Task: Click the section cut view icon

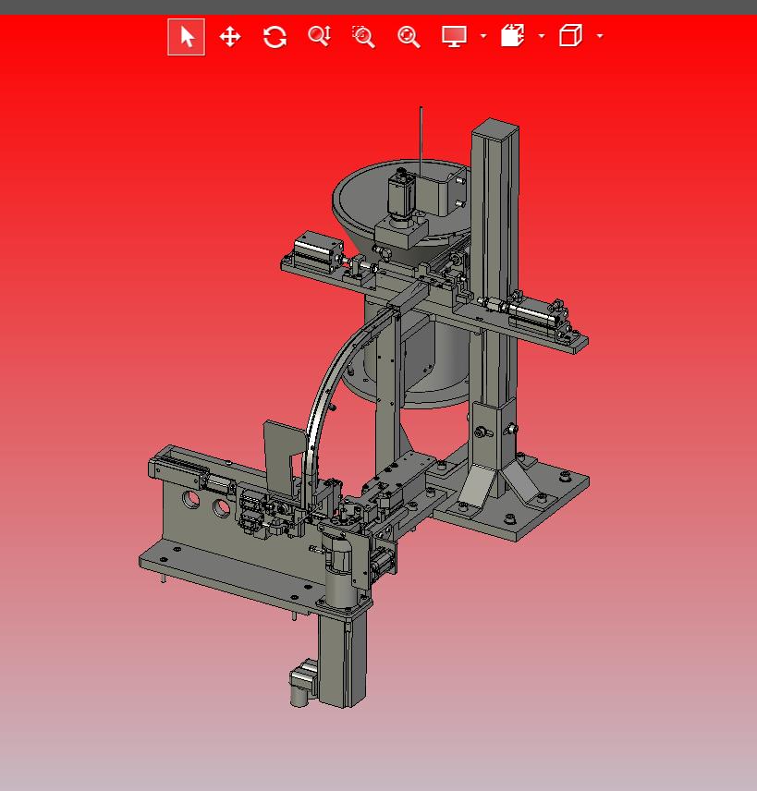Action: 512,36
